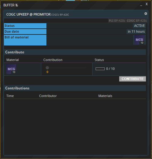Click the Time column header
Image resolution: width=152 pixels, height=159 pixels.
click(x=10, y=96)
